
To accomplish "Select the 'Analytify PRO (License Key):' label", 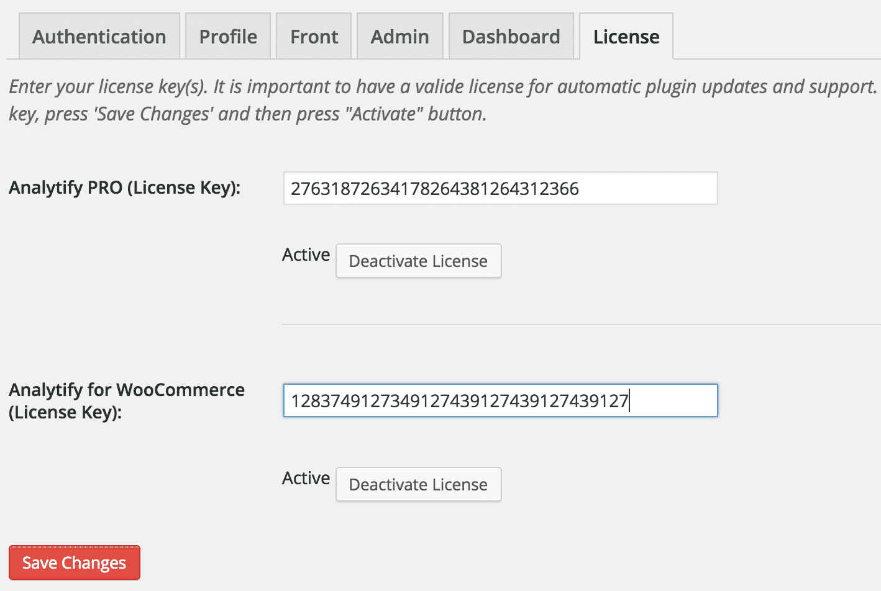I will 124,187.
